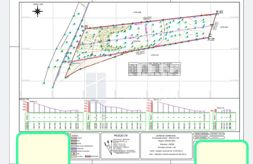Click the LOTE 91A label on plan

click(x=137, y=41)
